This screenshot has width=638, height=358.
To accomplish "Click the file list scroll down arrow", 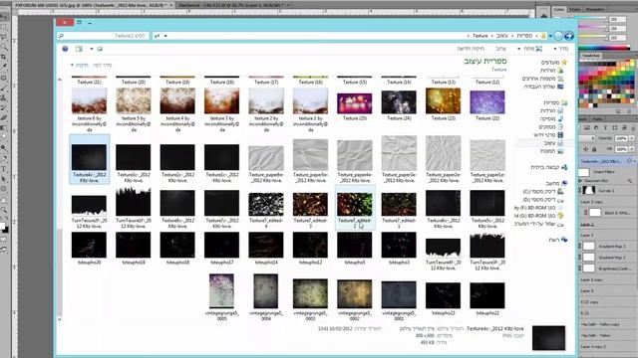I will tap(60, 320).
